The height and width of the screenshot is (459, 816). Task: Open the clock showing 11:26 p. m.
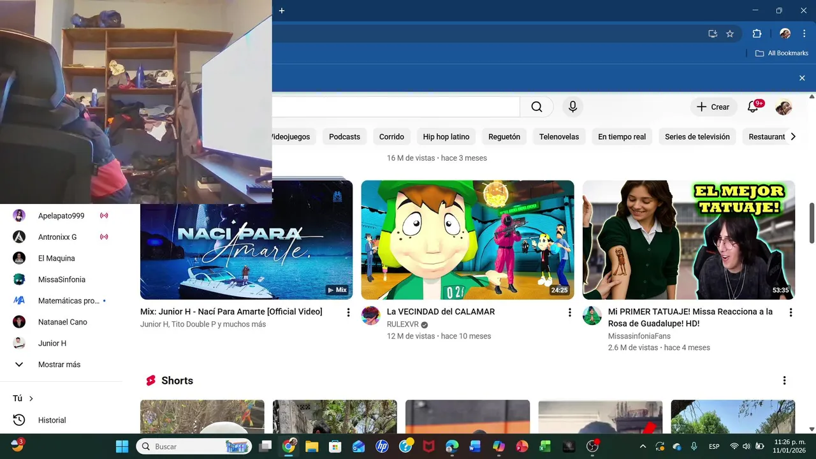(x=789, y=446)
